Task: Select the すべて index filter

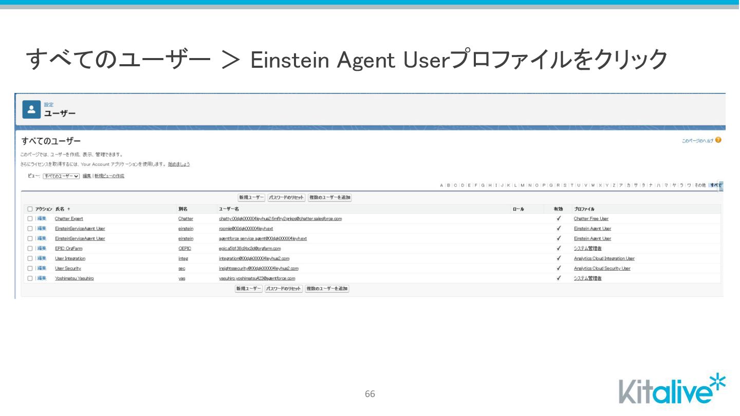Action: click(716, 185)
